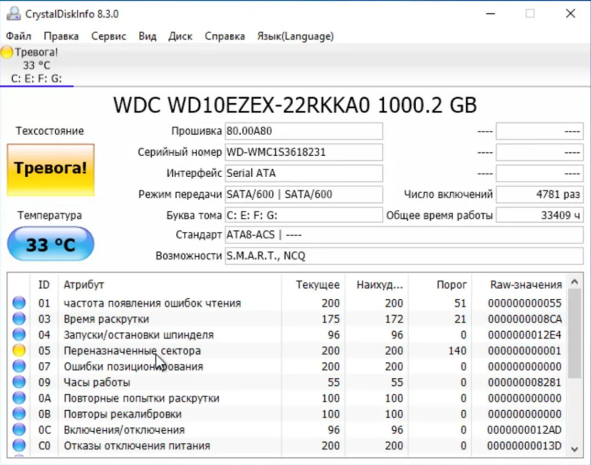
Task: Click the disk title WDC WD10EZEX-22RKKA0 1000.2 GB
Action: [x=295, y=105]
